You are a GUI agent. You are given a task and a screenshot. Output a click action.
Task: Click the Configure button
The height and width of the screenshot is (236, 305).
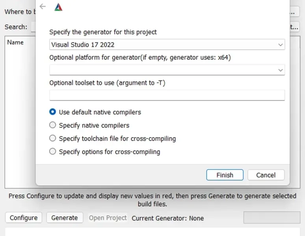pos(24,218)
